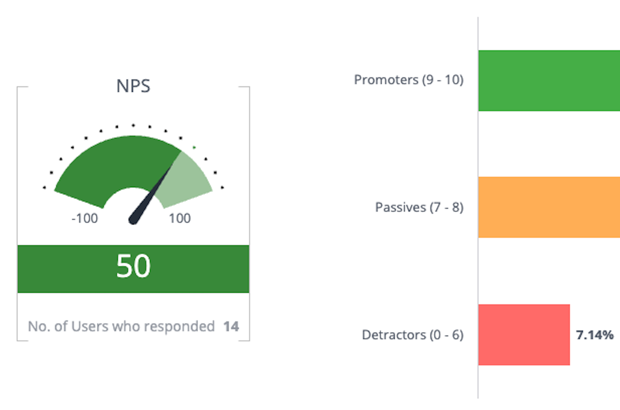Select the green Promoters bar
Image resolution: width=620 pixels, height=410 pixels.
[549, 80]
